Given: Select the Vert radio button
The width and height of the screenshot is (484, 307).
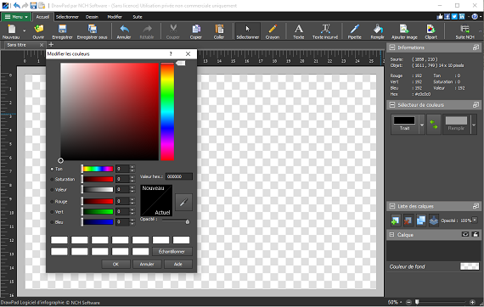Looking at the screenshot, I should [52, 212].
